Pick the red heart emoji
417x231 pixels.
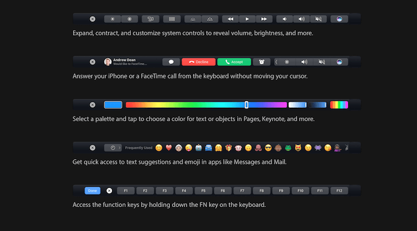coord(168,148)
